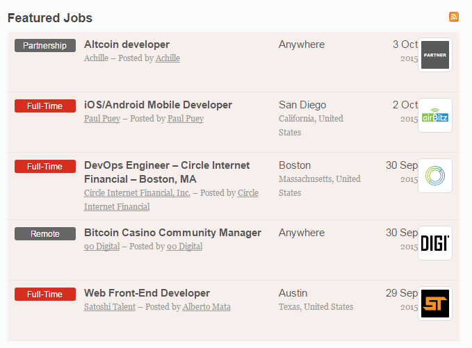Screen dimensions: 472x348
Task: Click the airBitz company logo
Action: click(435, 115)
